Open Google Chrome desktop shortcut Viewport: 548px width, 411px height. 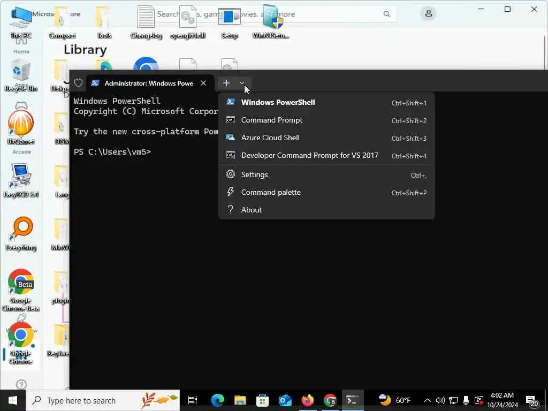[x=21, y=343]
